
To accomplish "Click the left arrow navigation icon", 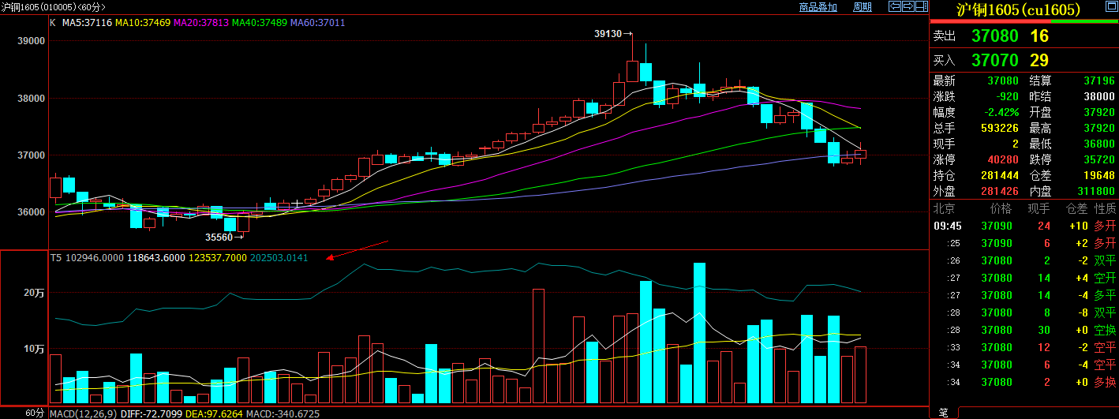I will click(894, 7).
